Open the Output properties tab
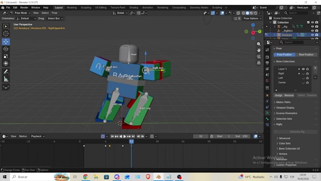Image resolution: width=321 pixels, height=181 pixels. pyautogui.click(x=267, y=63)
